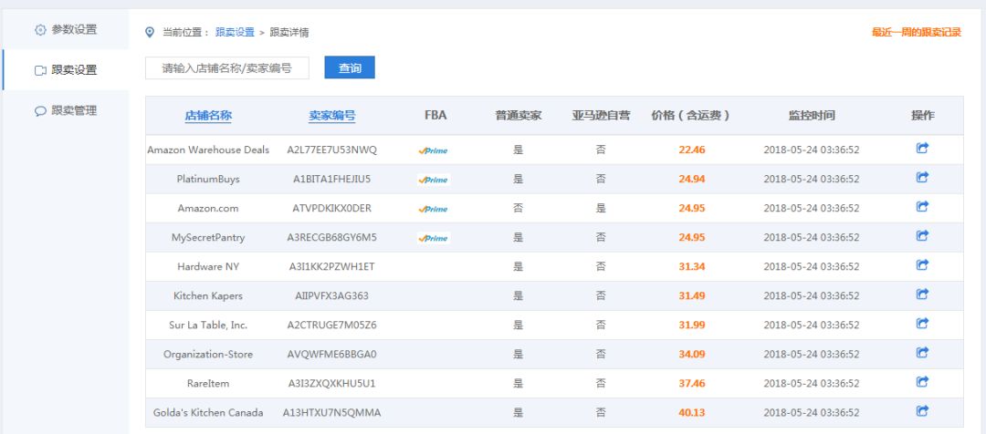The image size is (986, 434).
Task: Click the 查询 search button
Action: (350, 67)
